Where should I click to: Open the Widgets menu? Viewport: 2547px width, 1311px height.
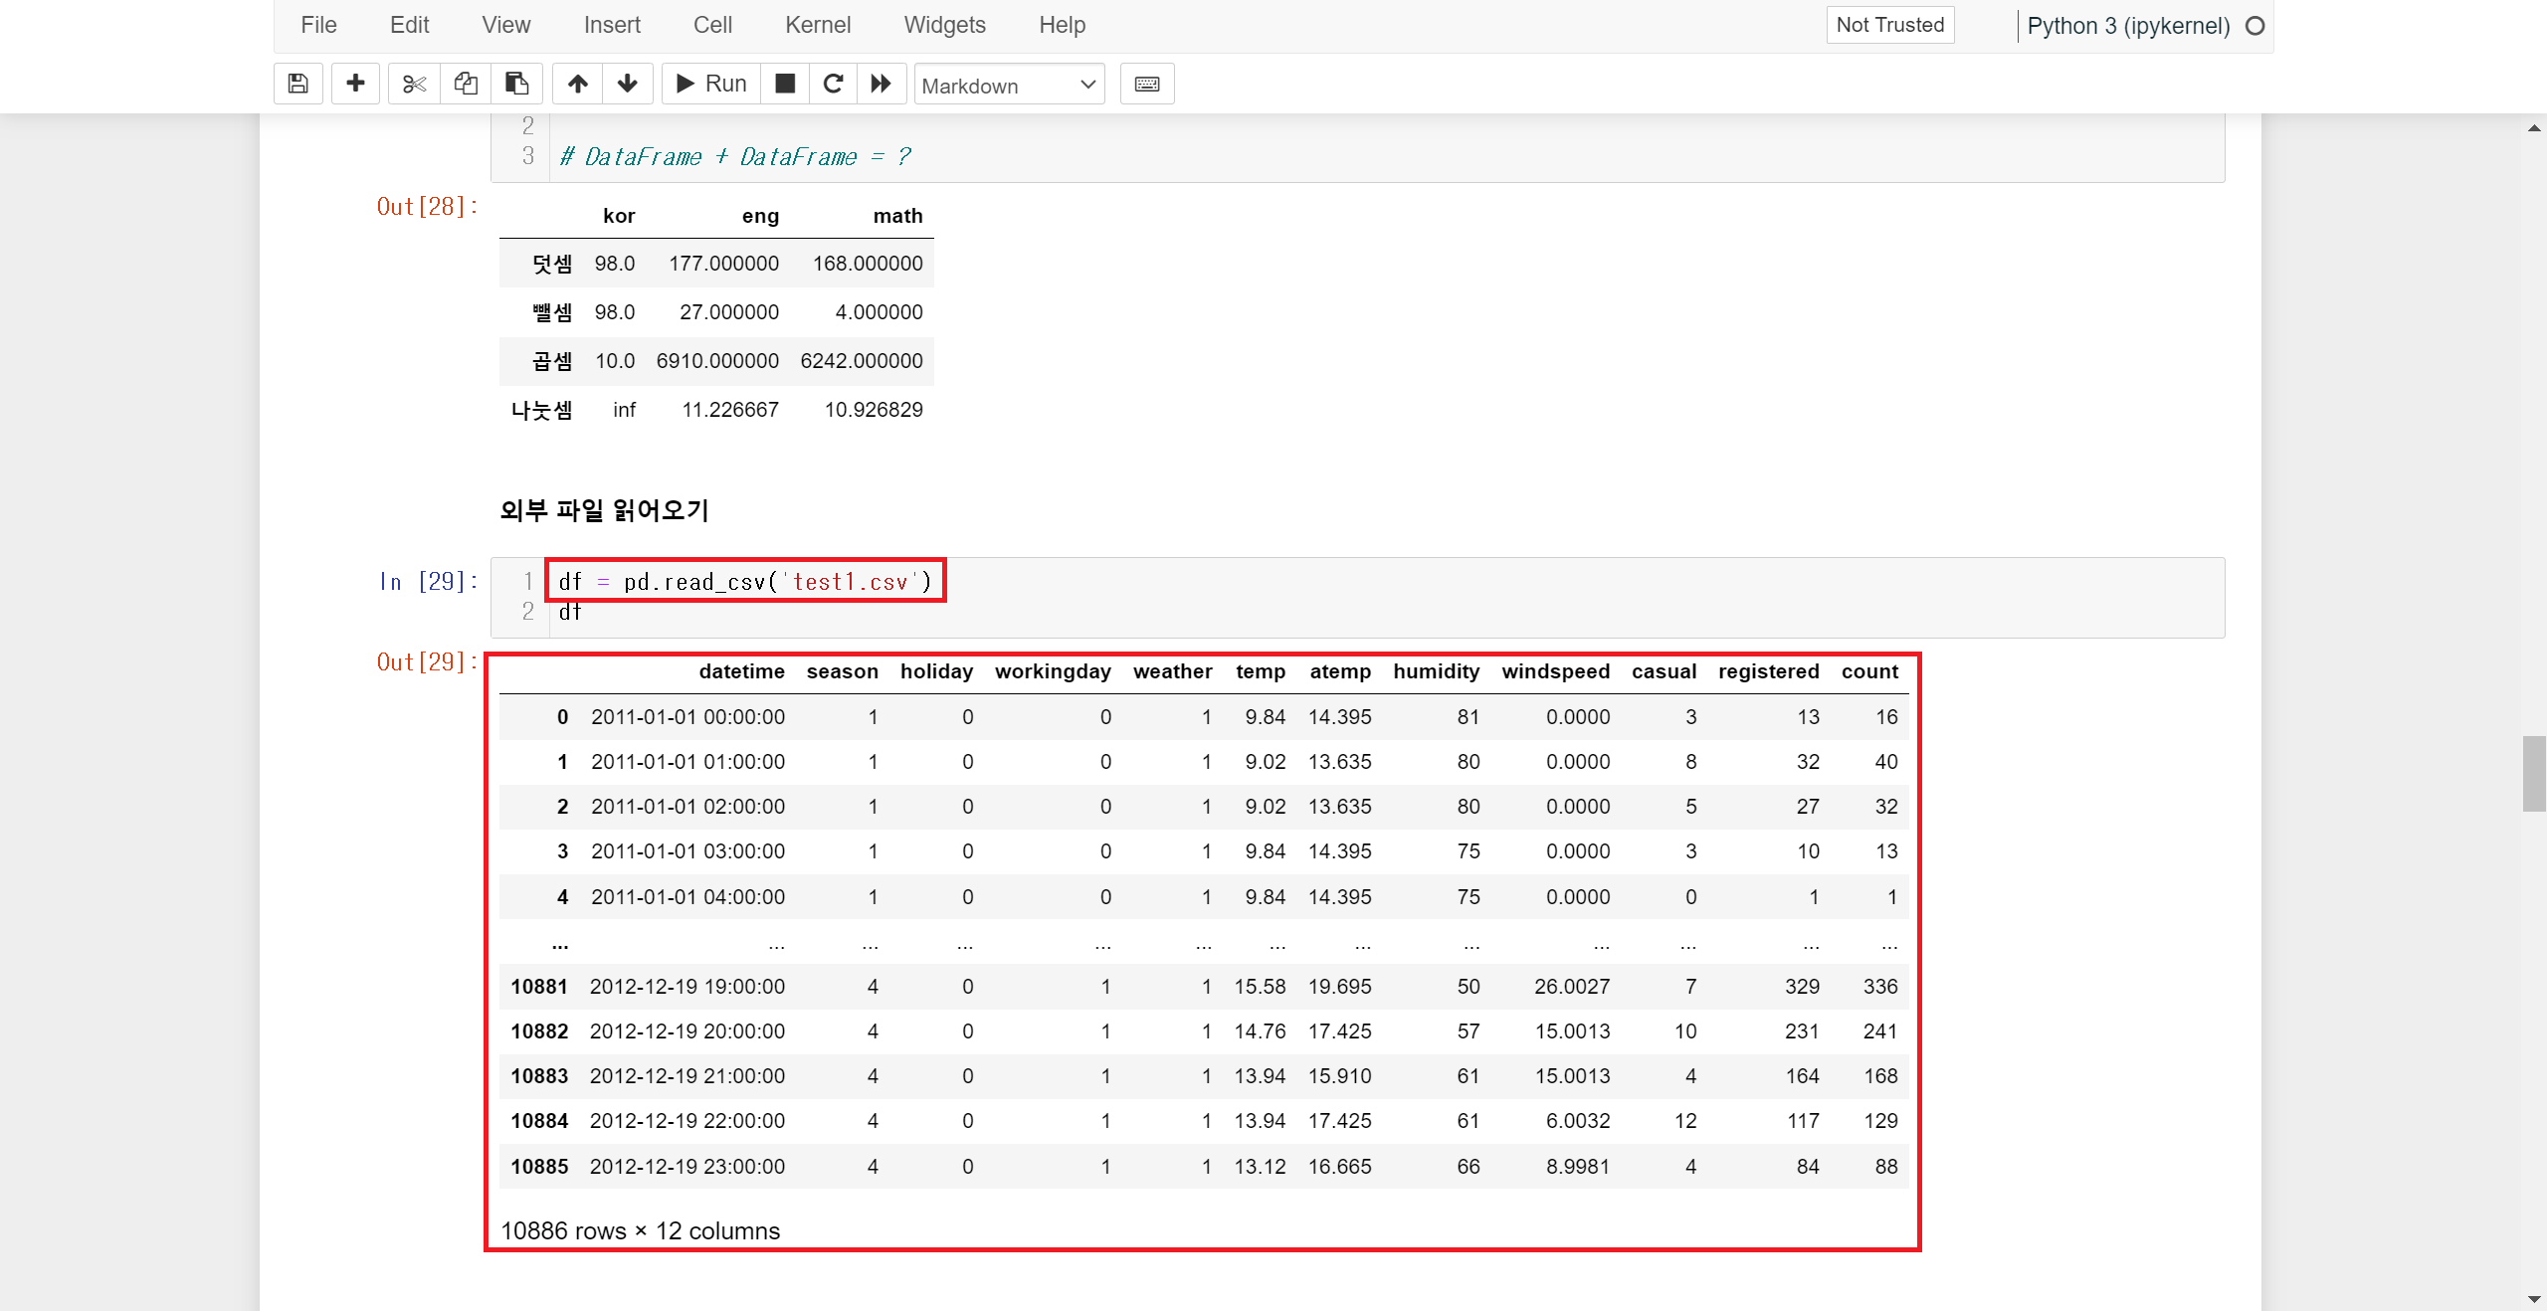click(944, 25)
